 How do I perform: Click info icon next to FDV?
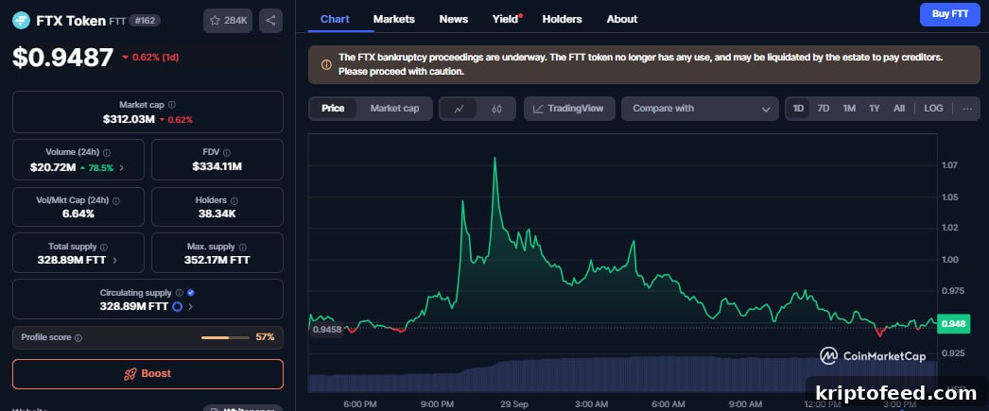coord(226,152)
